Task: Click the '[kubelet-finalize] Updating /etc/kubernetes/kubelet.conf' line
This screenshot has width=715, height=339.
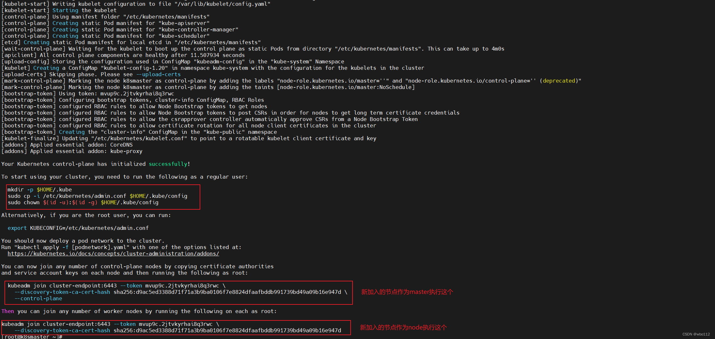Action: pyautogui.click(x=189, y=138)
